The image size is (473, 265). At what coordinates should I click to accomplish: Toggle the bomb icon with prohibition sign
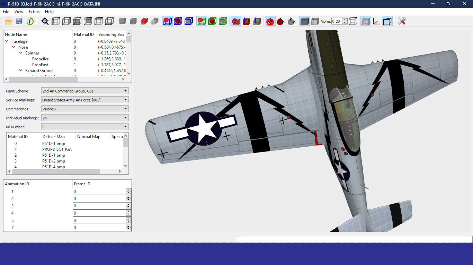[270, 21]
